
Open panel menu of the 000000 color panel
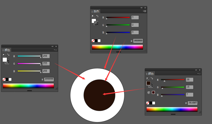(x=144, y=11)
